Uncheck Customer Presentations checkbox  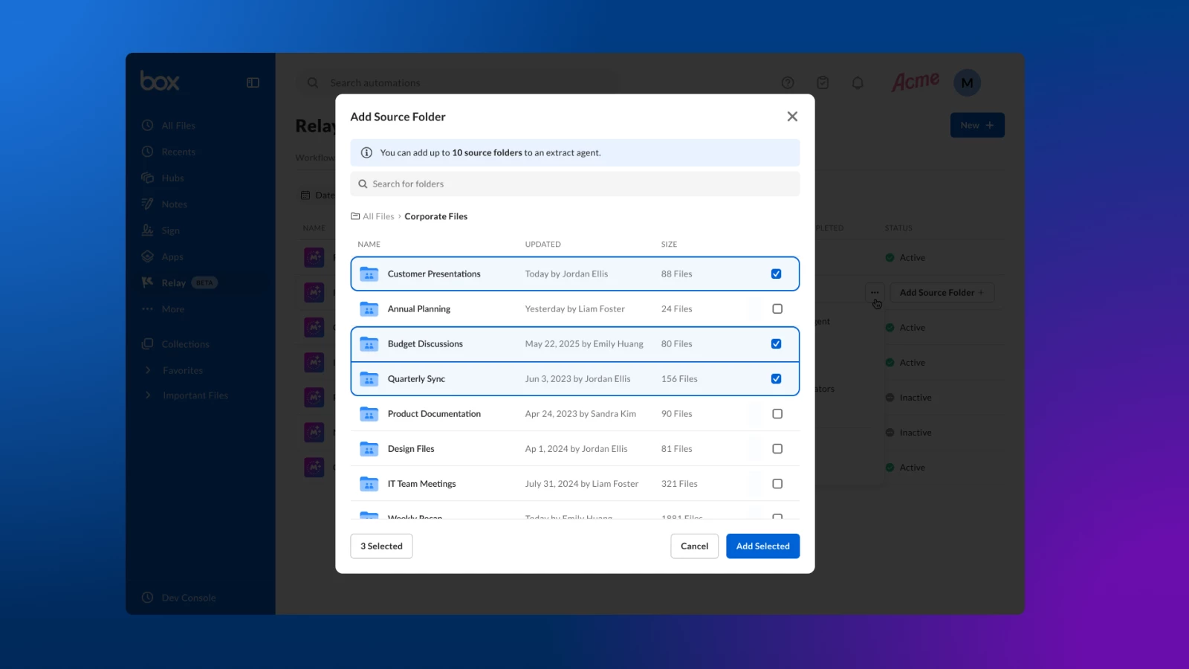(777, 274)
